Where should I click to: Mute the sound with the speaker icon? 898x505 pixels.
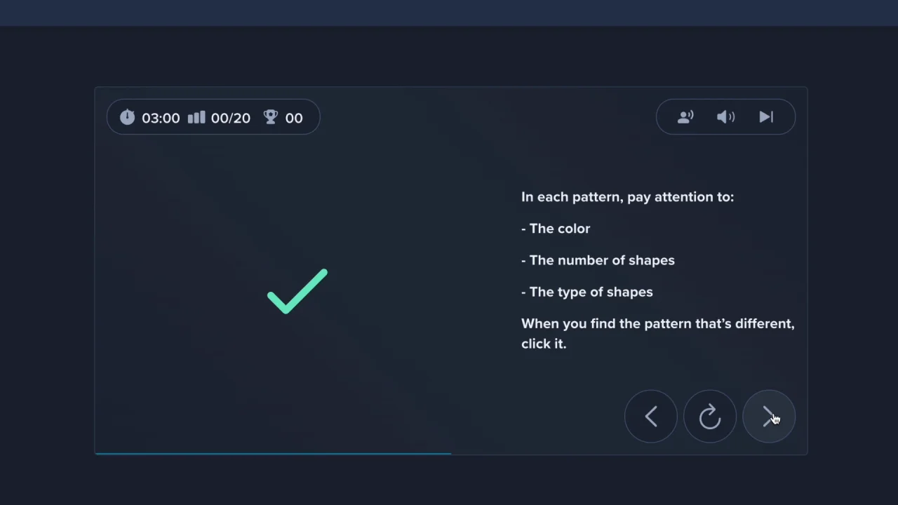tap(726, 117)
